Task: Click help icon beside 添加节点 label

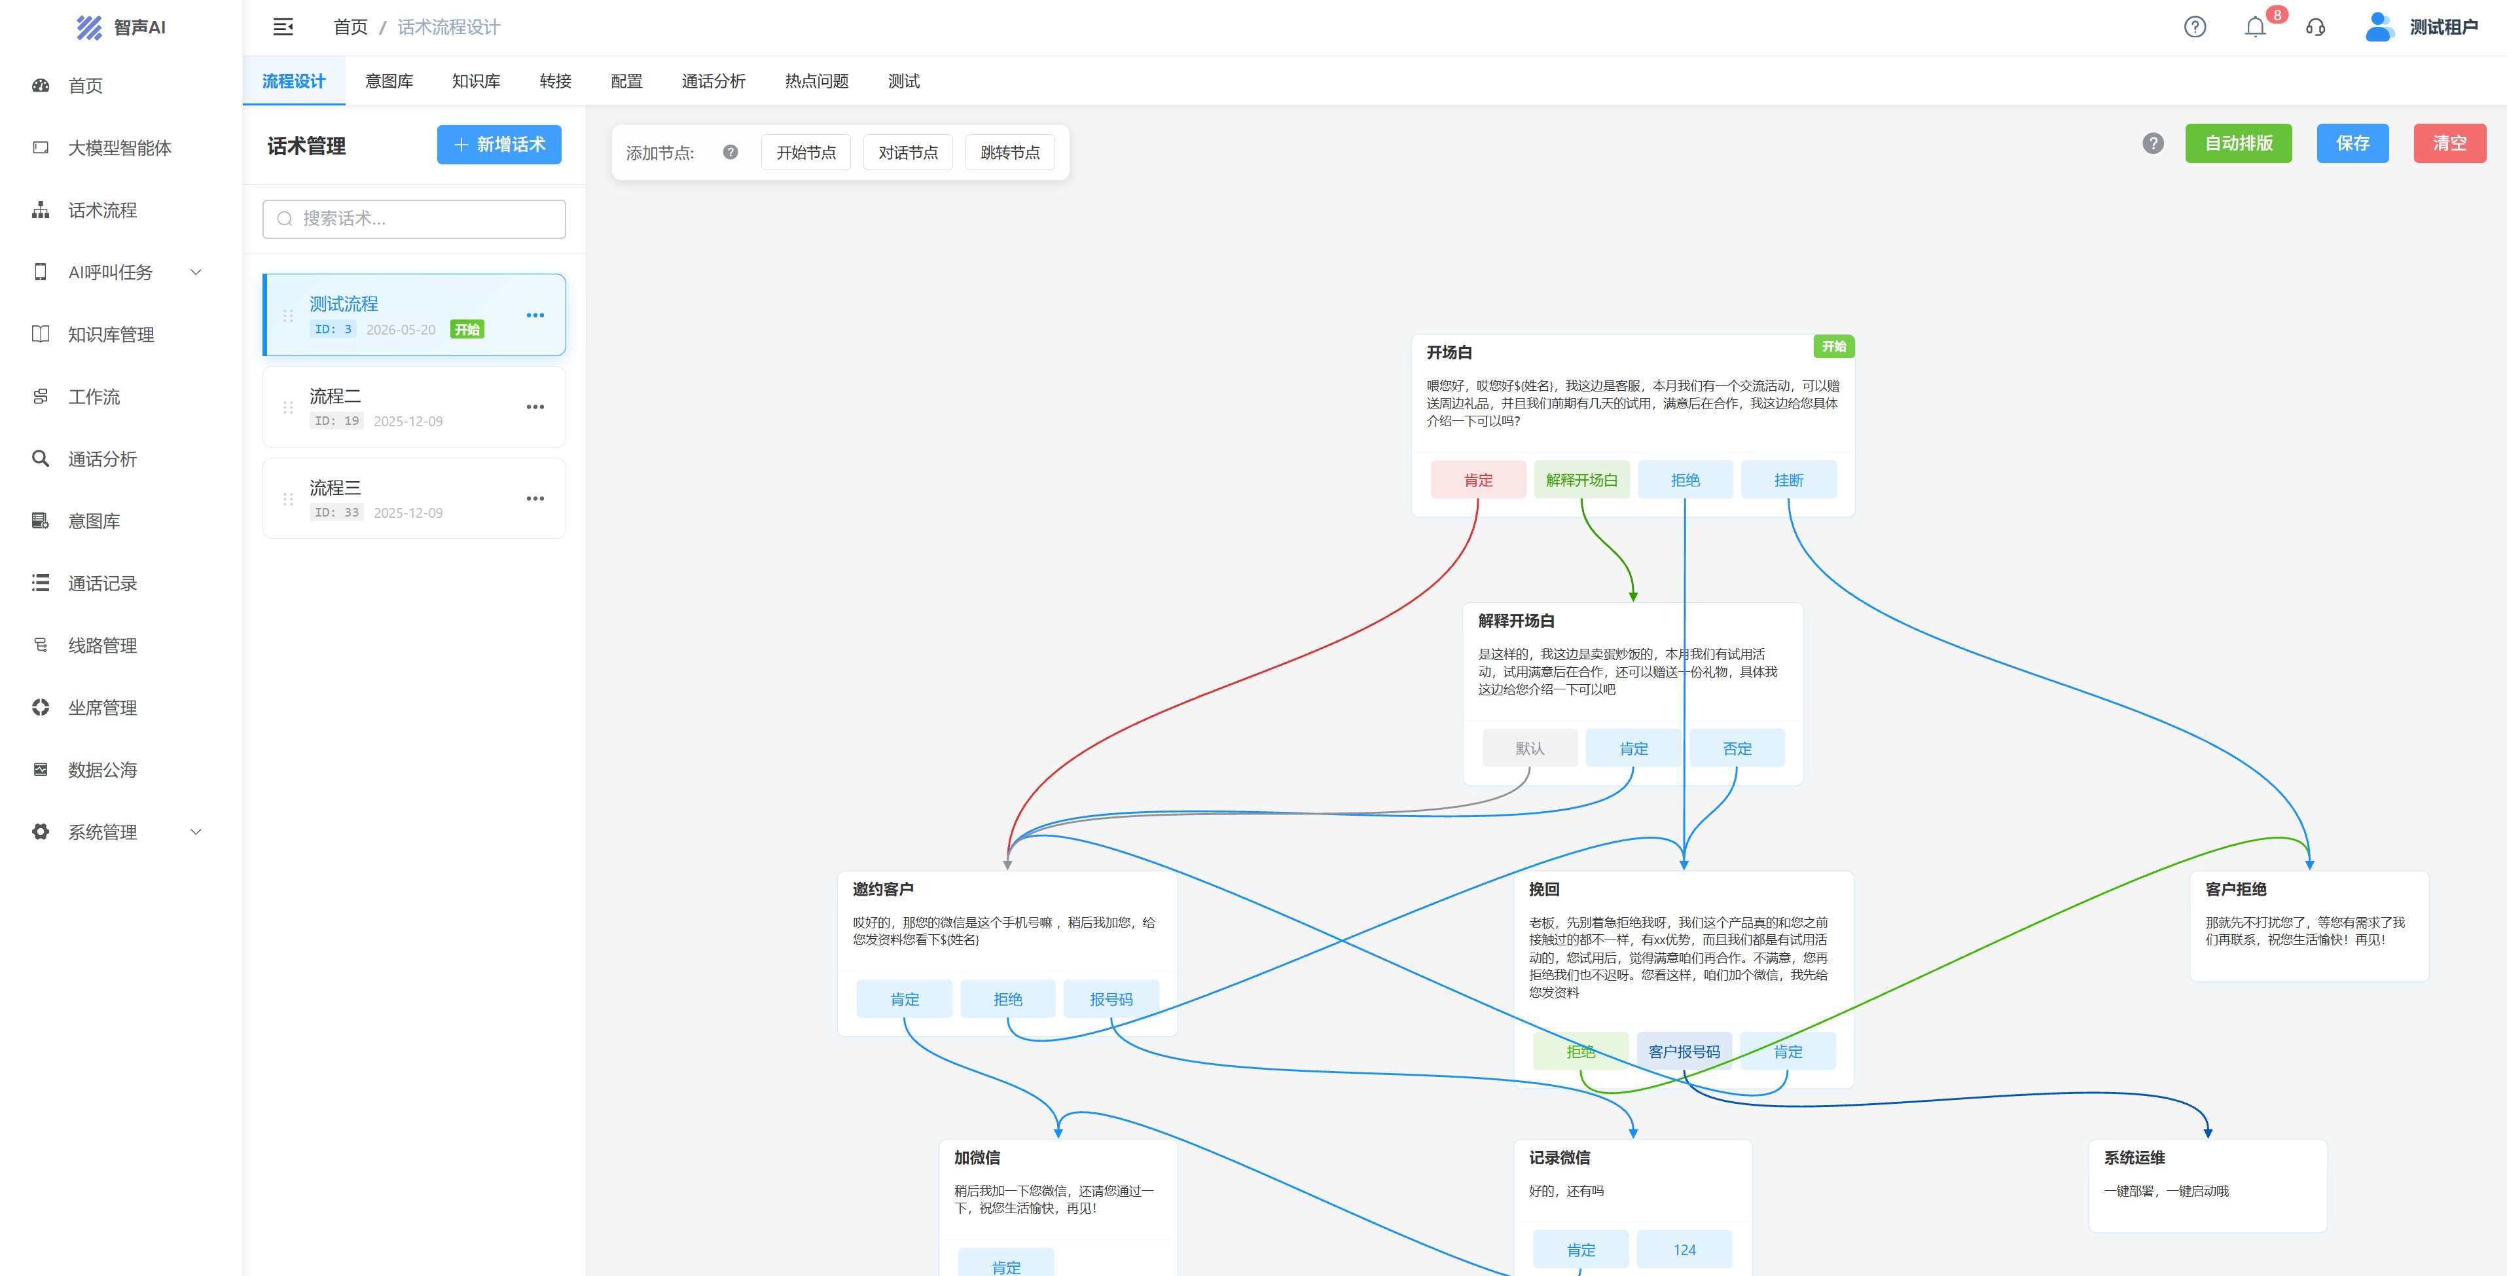Action: (730, 152)
